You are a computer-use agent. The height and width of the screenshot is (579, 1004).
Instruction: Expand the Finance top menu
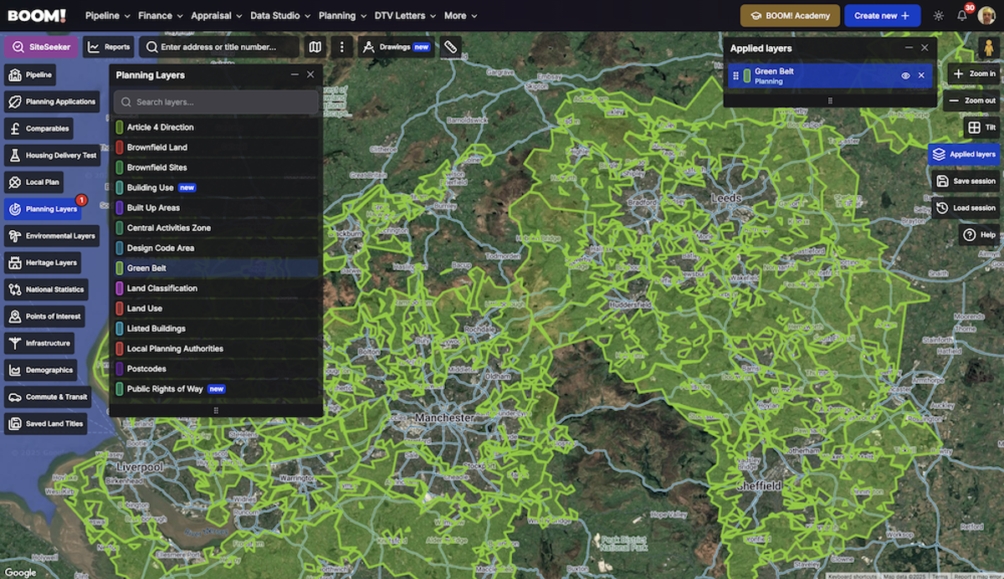(x=161, y=15)
